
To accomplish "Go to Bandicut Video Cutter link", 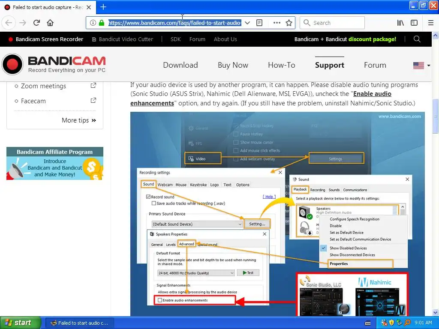I will (123, 39).
